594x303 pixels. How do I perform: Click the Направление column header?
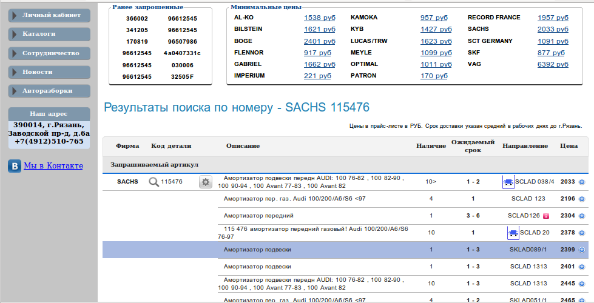525,146
